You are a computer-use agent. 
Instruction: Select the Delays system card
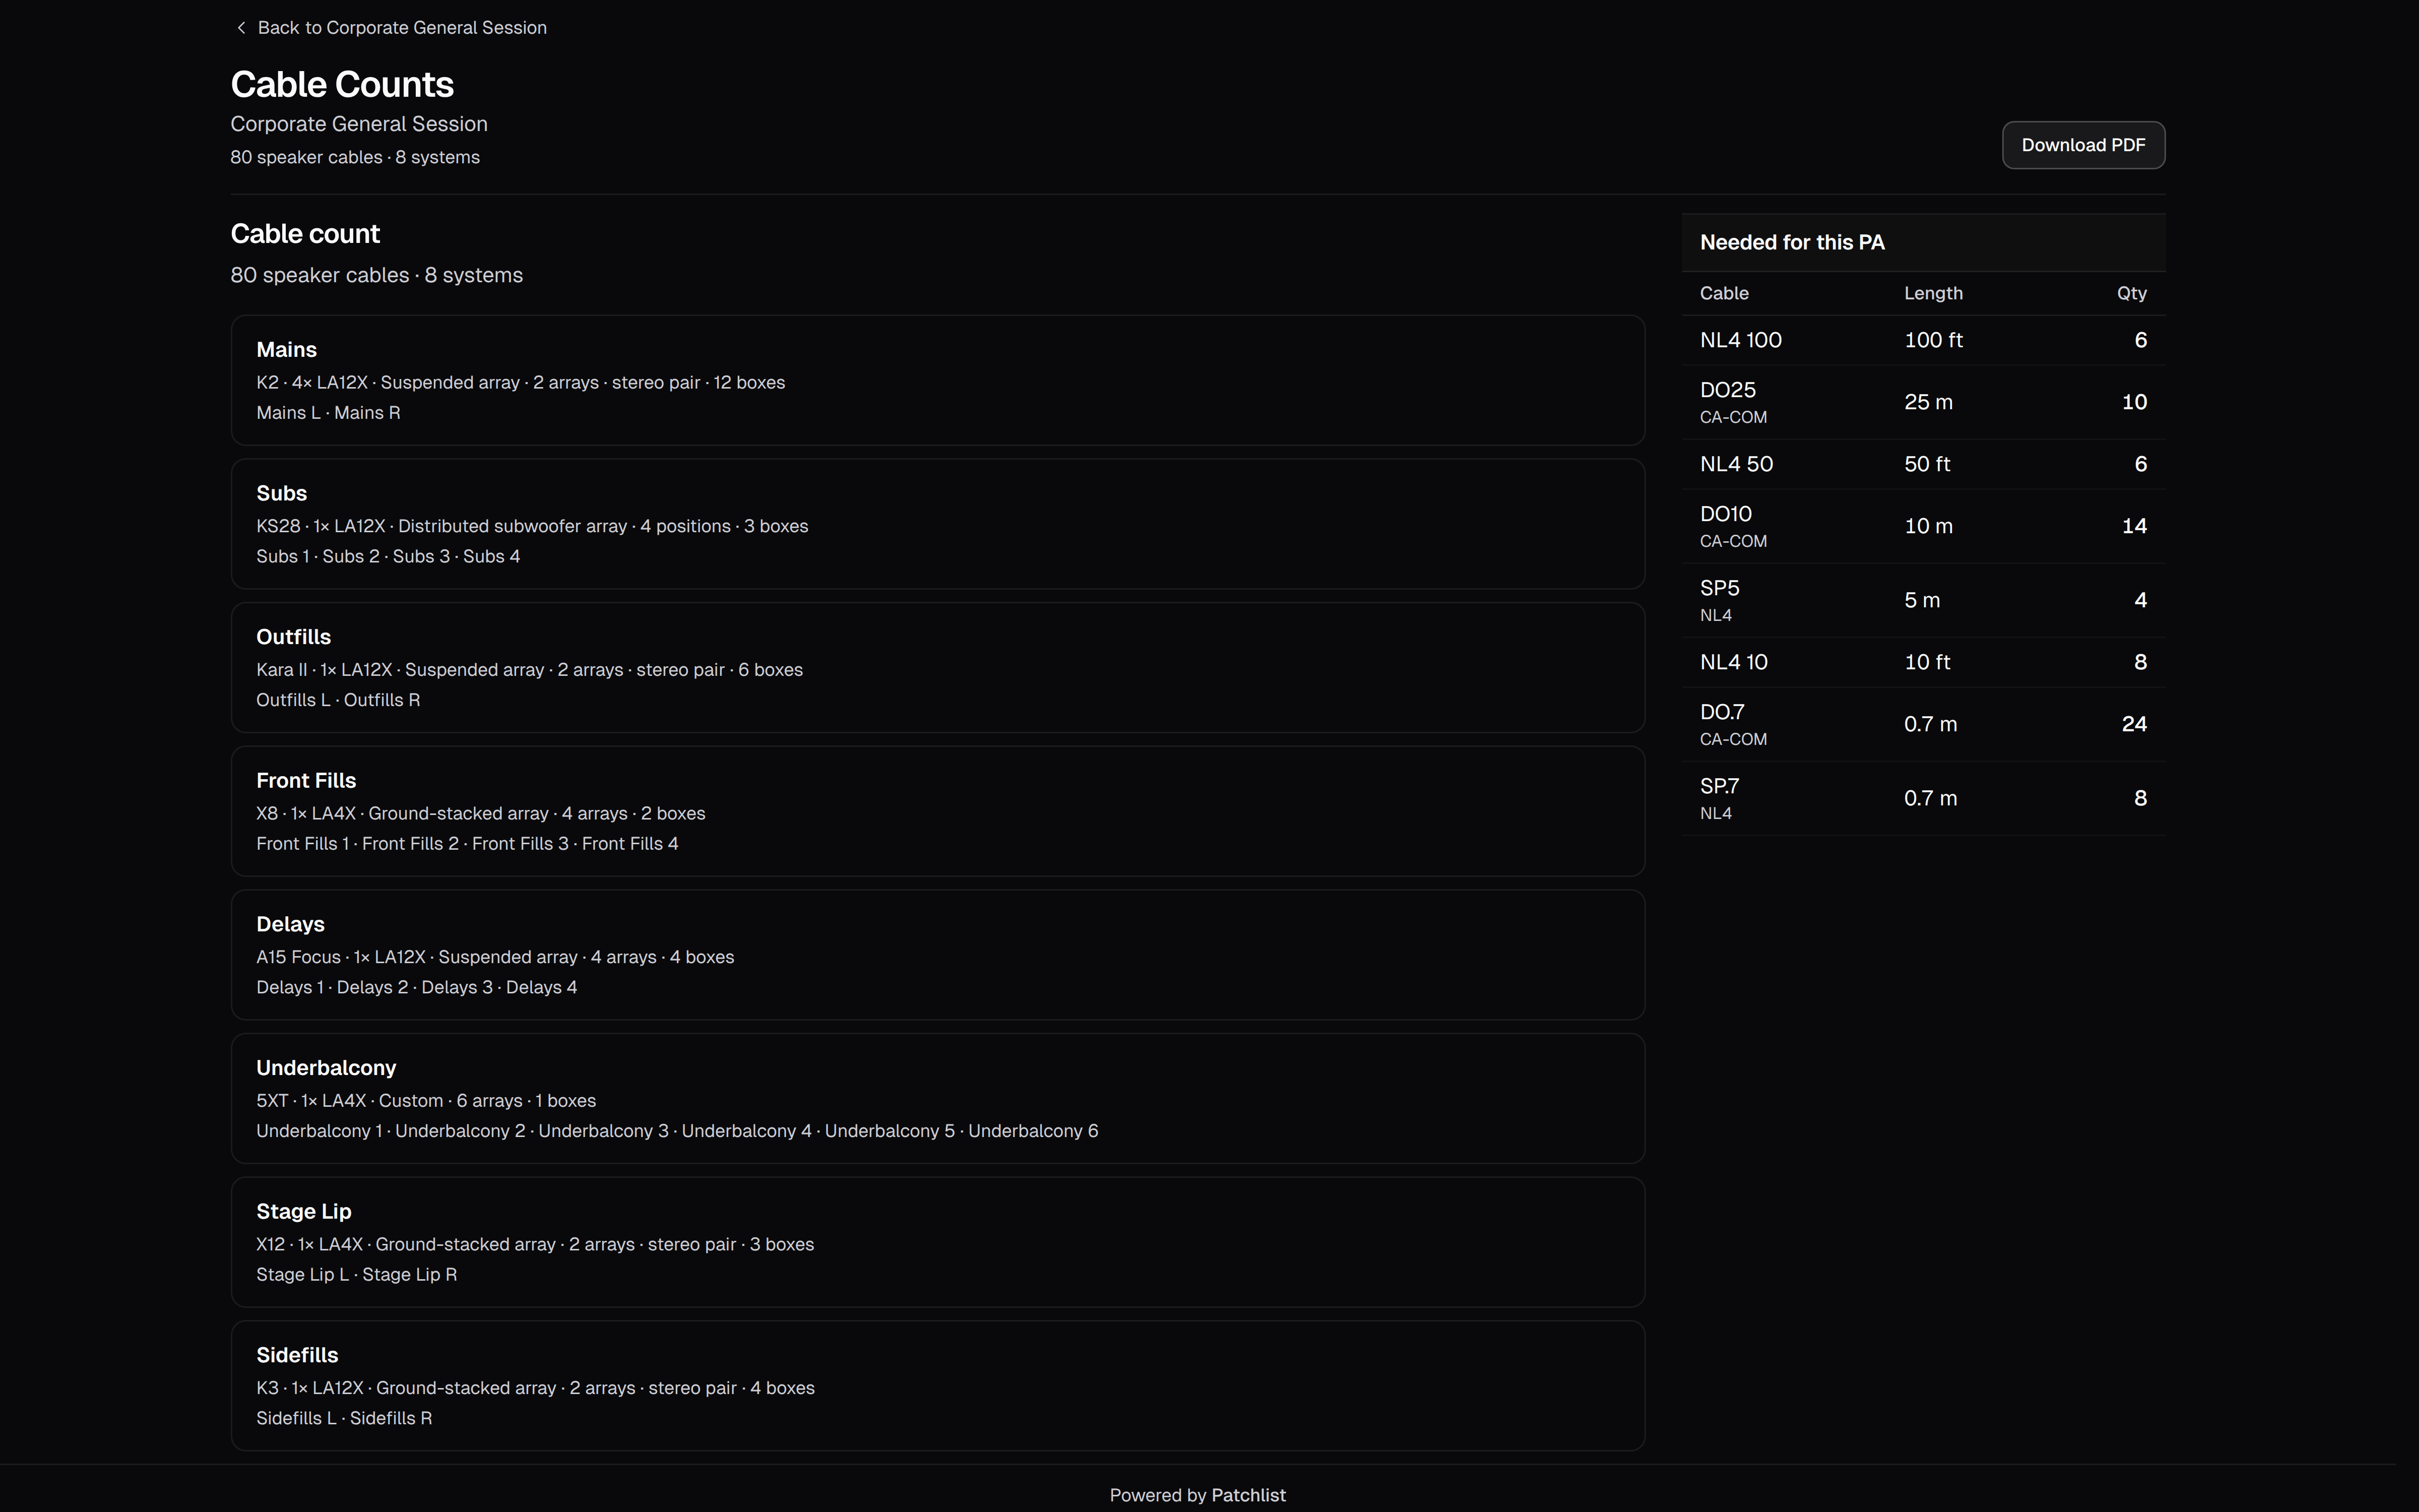point(937,955)
